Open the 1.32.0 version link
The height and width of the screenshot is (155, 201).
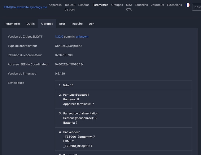coord(59,37)
